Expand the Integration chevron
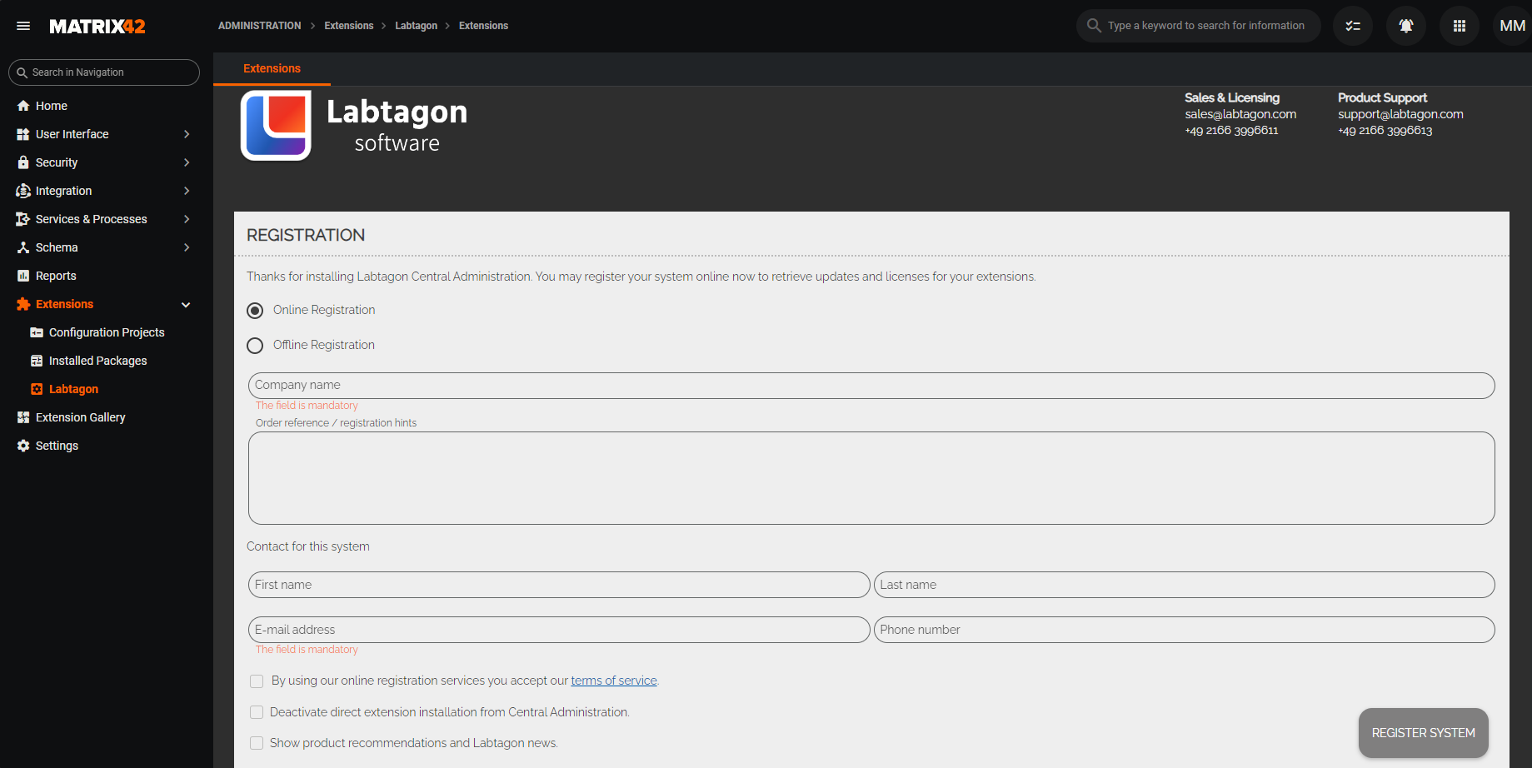 click(x=187, y=191)
